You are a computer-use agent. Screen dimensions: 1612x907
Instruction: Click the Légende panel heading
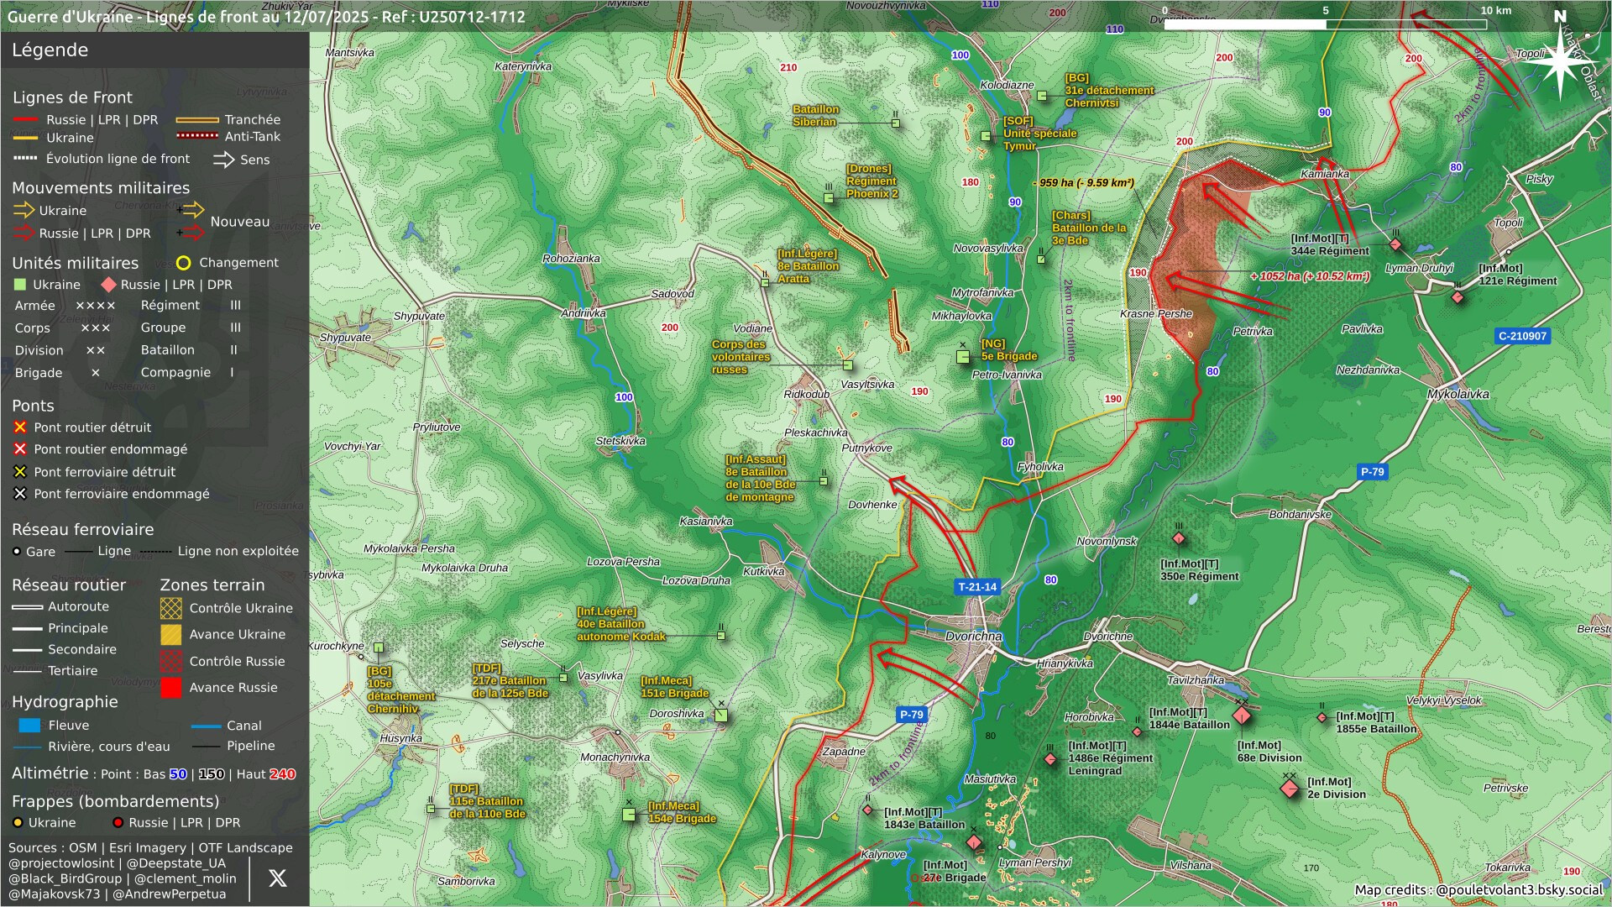point(50,50)
